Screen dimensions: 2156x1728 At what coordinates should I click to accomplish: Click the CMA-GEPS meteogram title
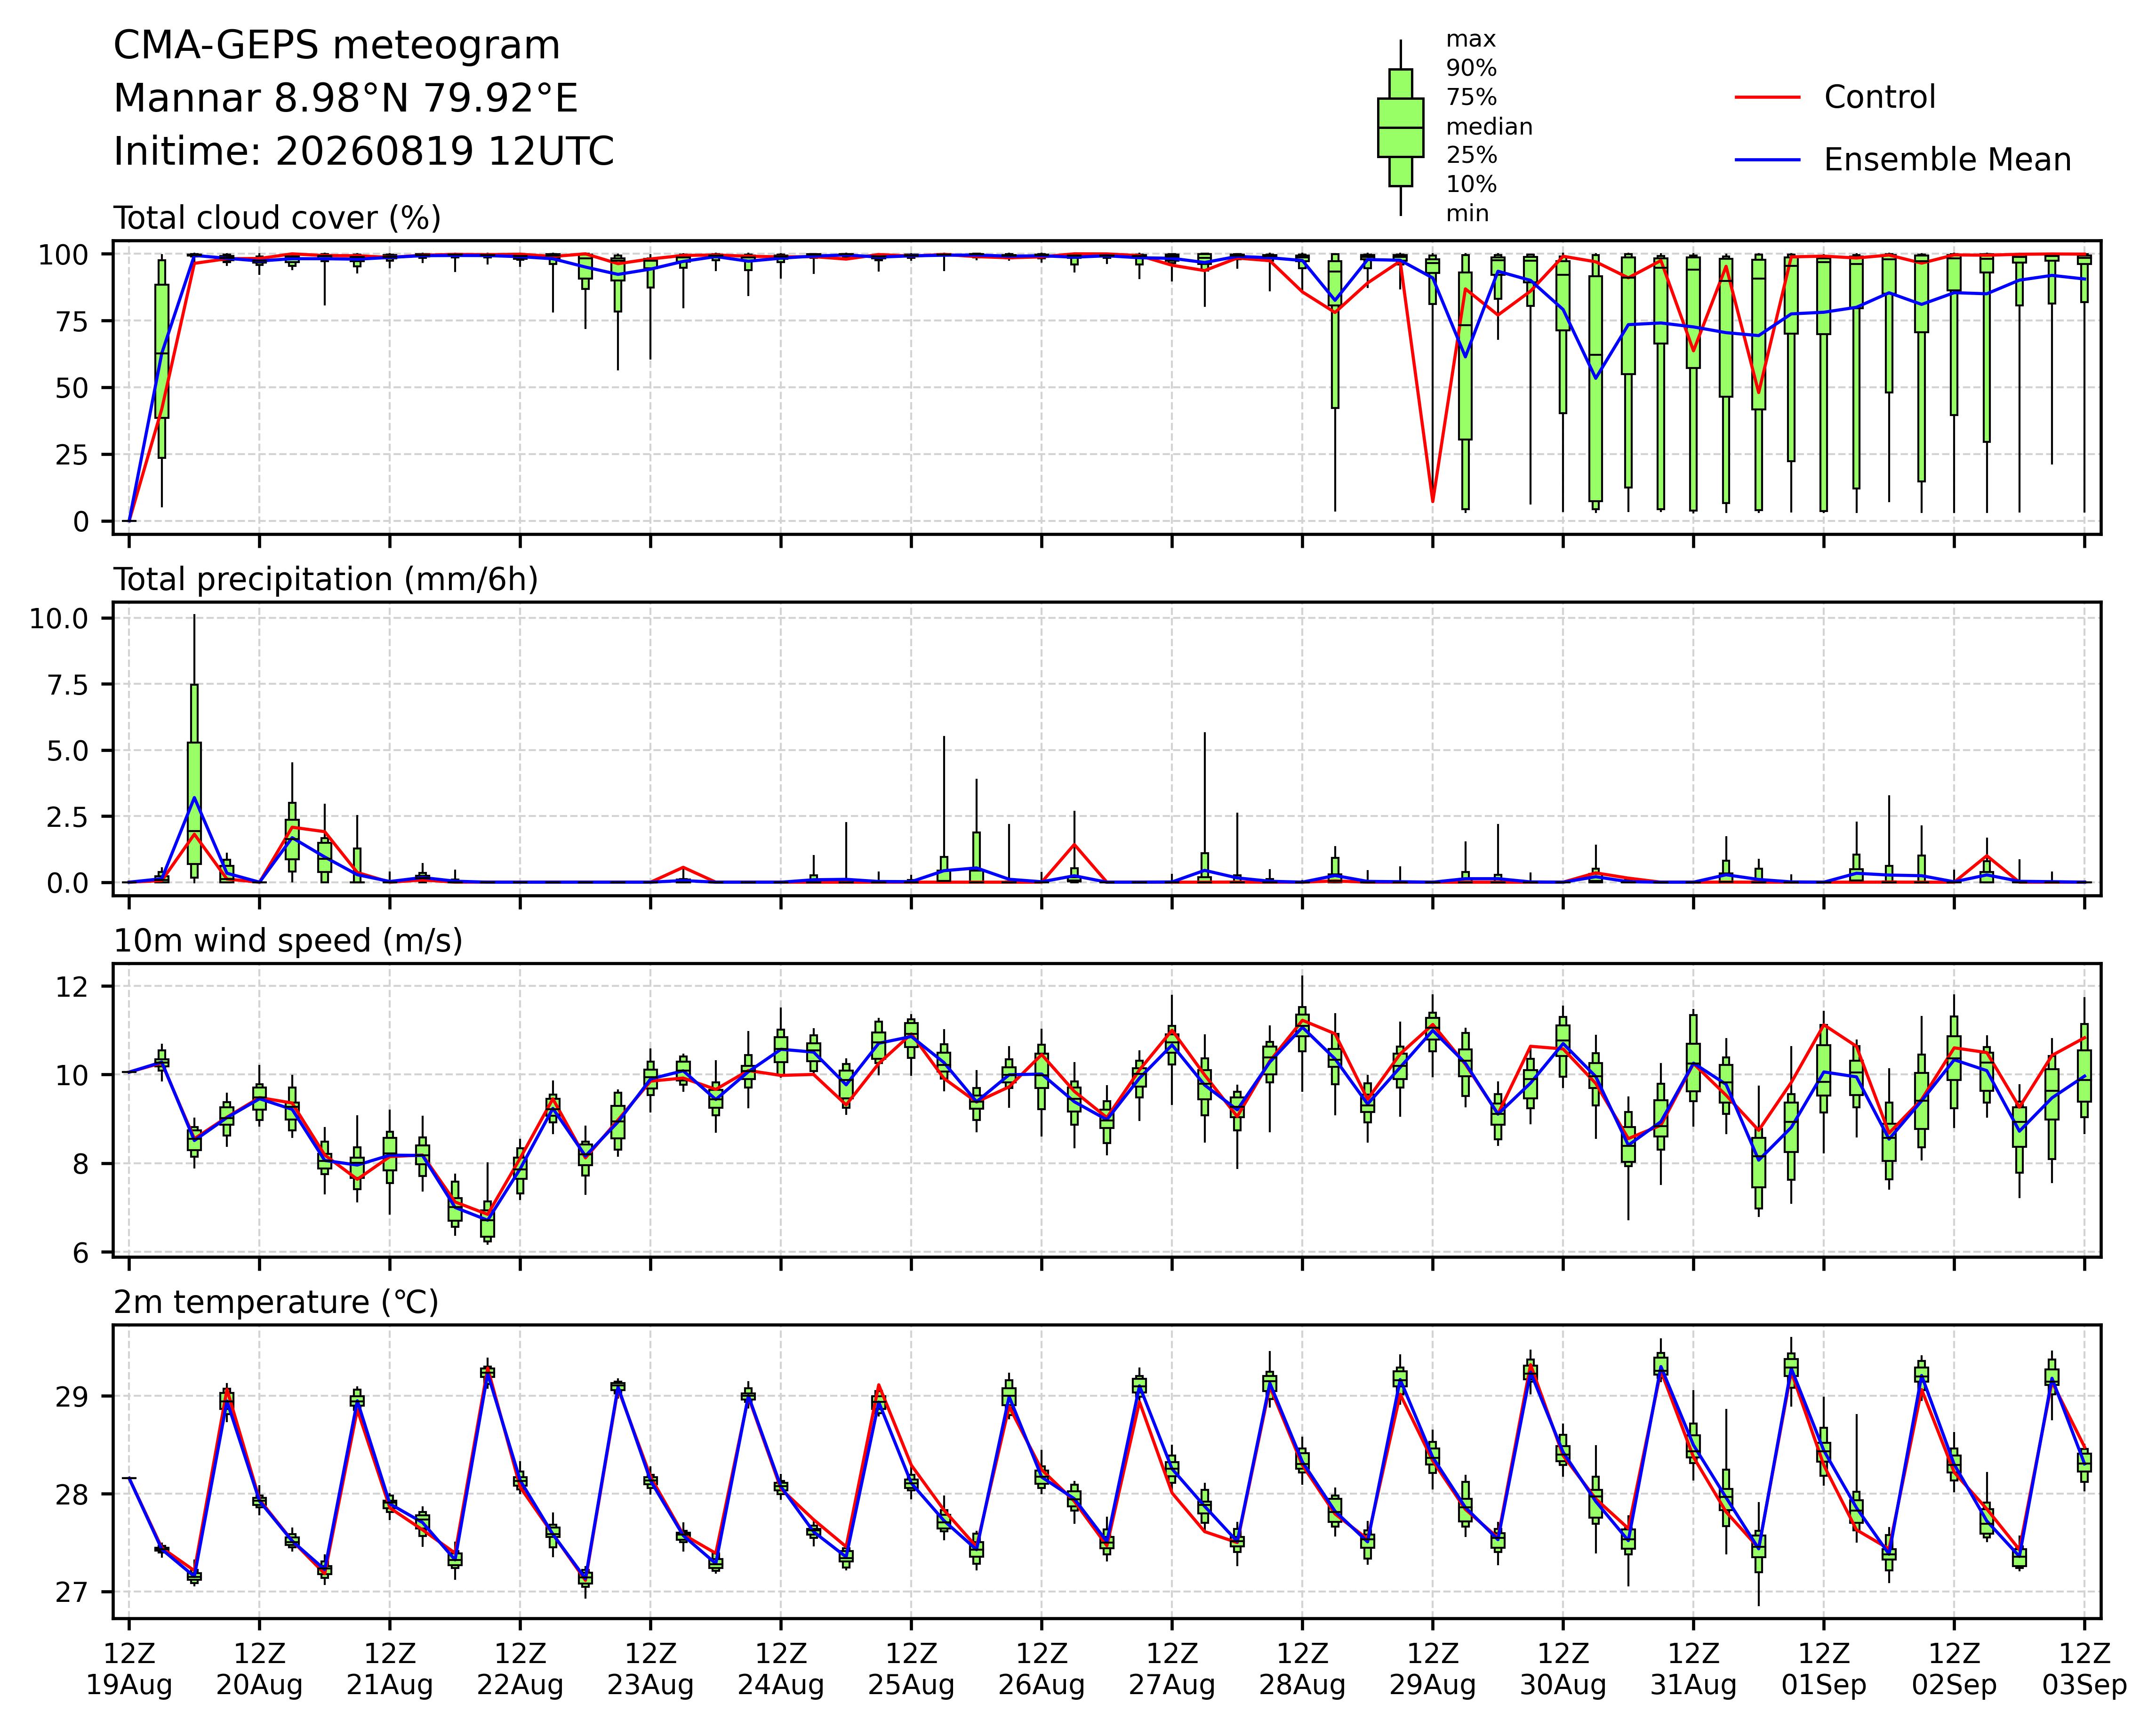pyautogui.click(x=337, y=46)
